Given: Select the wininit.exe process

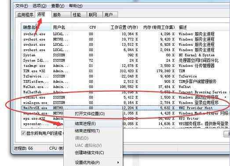Looking at the screenshot, I should pyautogui.click(x=34, y=97).
